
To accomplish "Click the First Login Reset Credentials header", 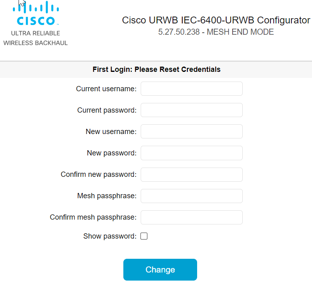I will tap(156, 69).
